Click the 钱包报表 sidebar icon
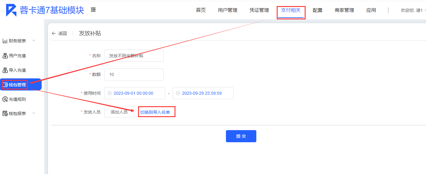The height and width of the screenshot is (174, 426). tap(5, 113)
